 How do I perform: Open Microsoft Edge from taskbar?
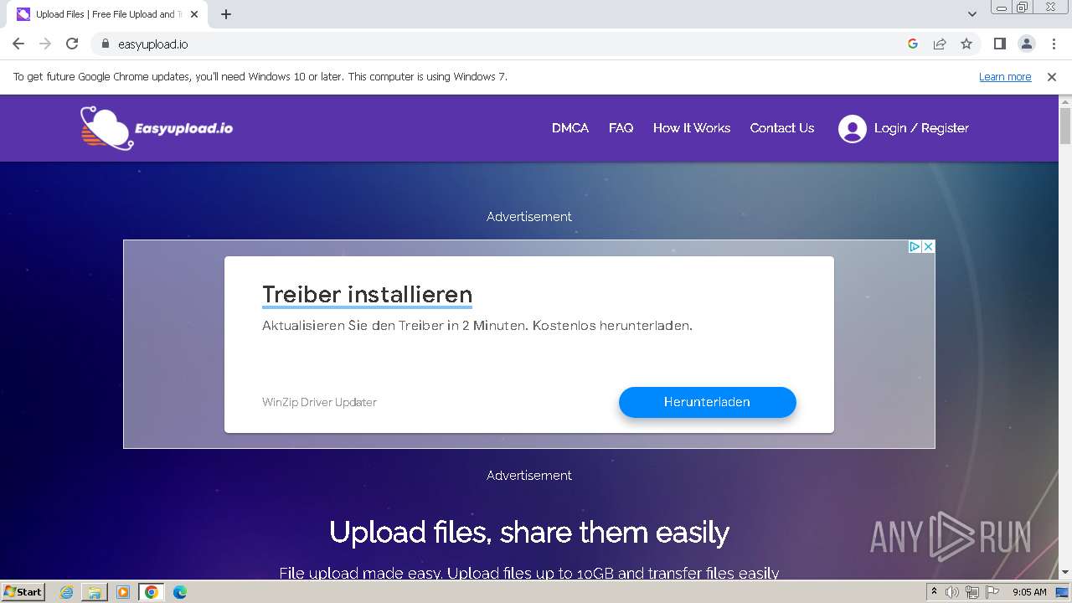180,592
